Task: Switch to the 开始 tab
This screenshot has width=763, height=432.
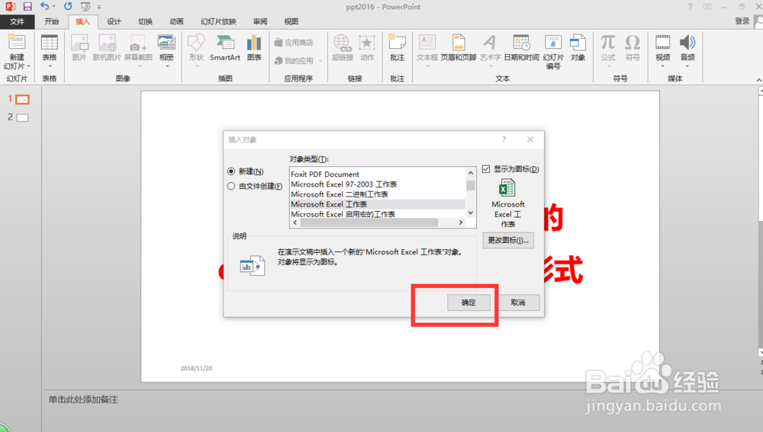Action: coord(52,21)
